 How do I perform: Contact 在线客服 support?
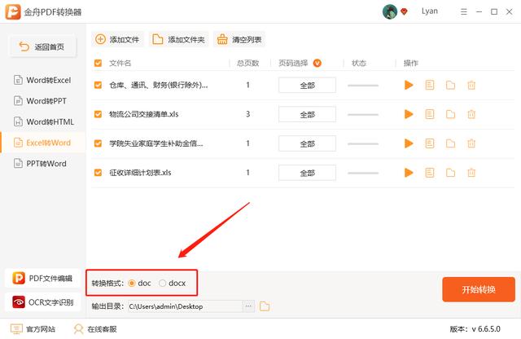click(x=95, y=329)
